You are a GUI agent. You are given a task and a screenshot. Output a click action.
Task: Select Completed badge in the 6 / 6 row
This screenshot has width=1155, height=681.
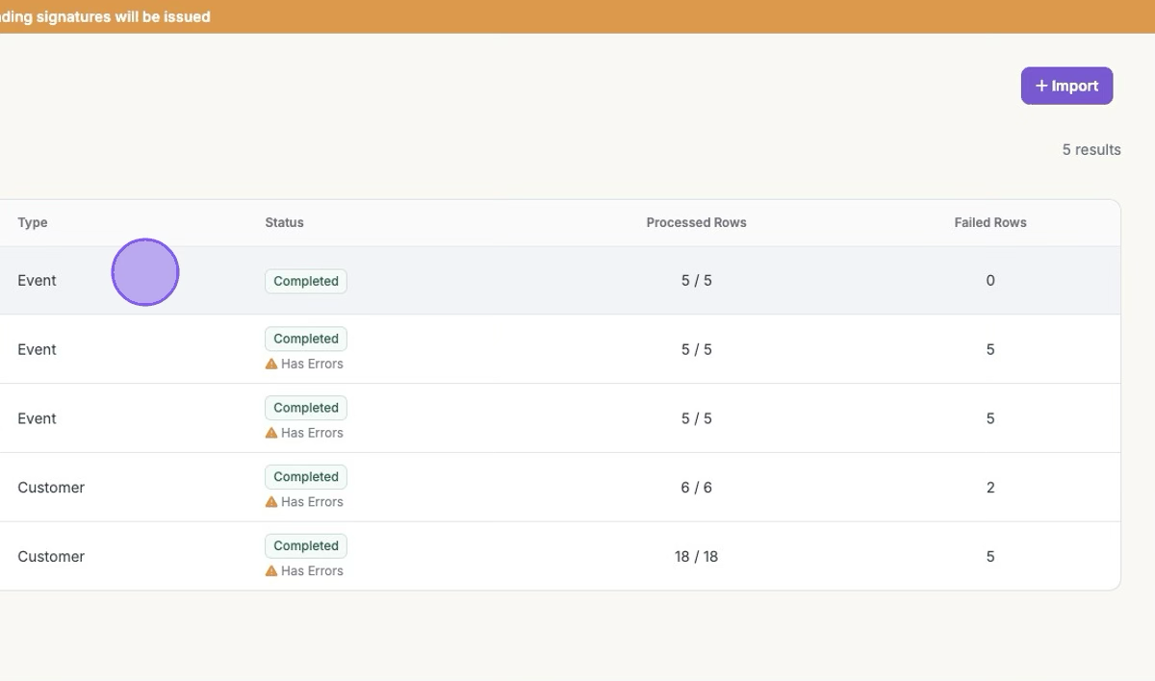306,477
